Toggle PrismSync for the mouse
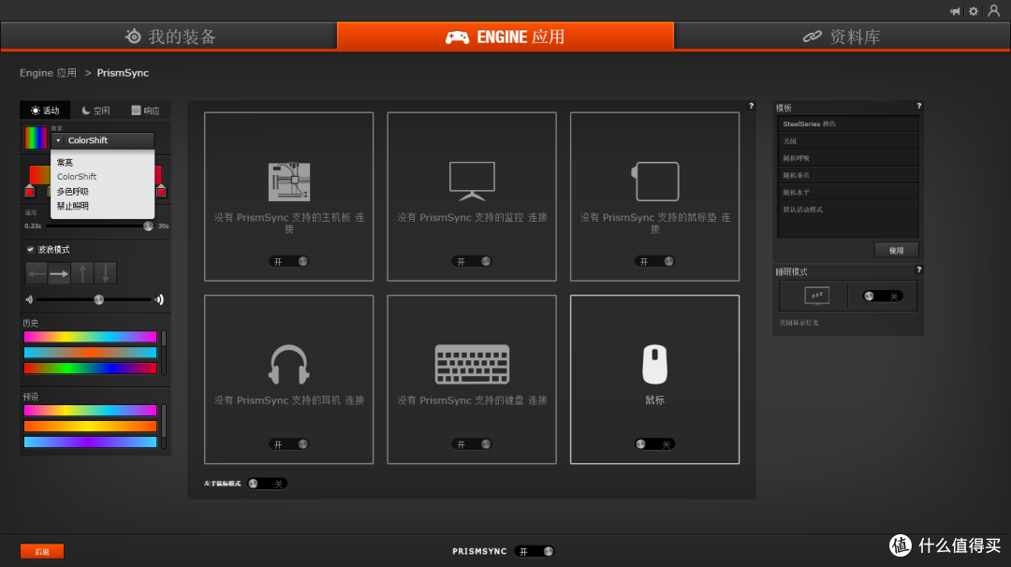The image size is (1011, 567). coord(655,443)
